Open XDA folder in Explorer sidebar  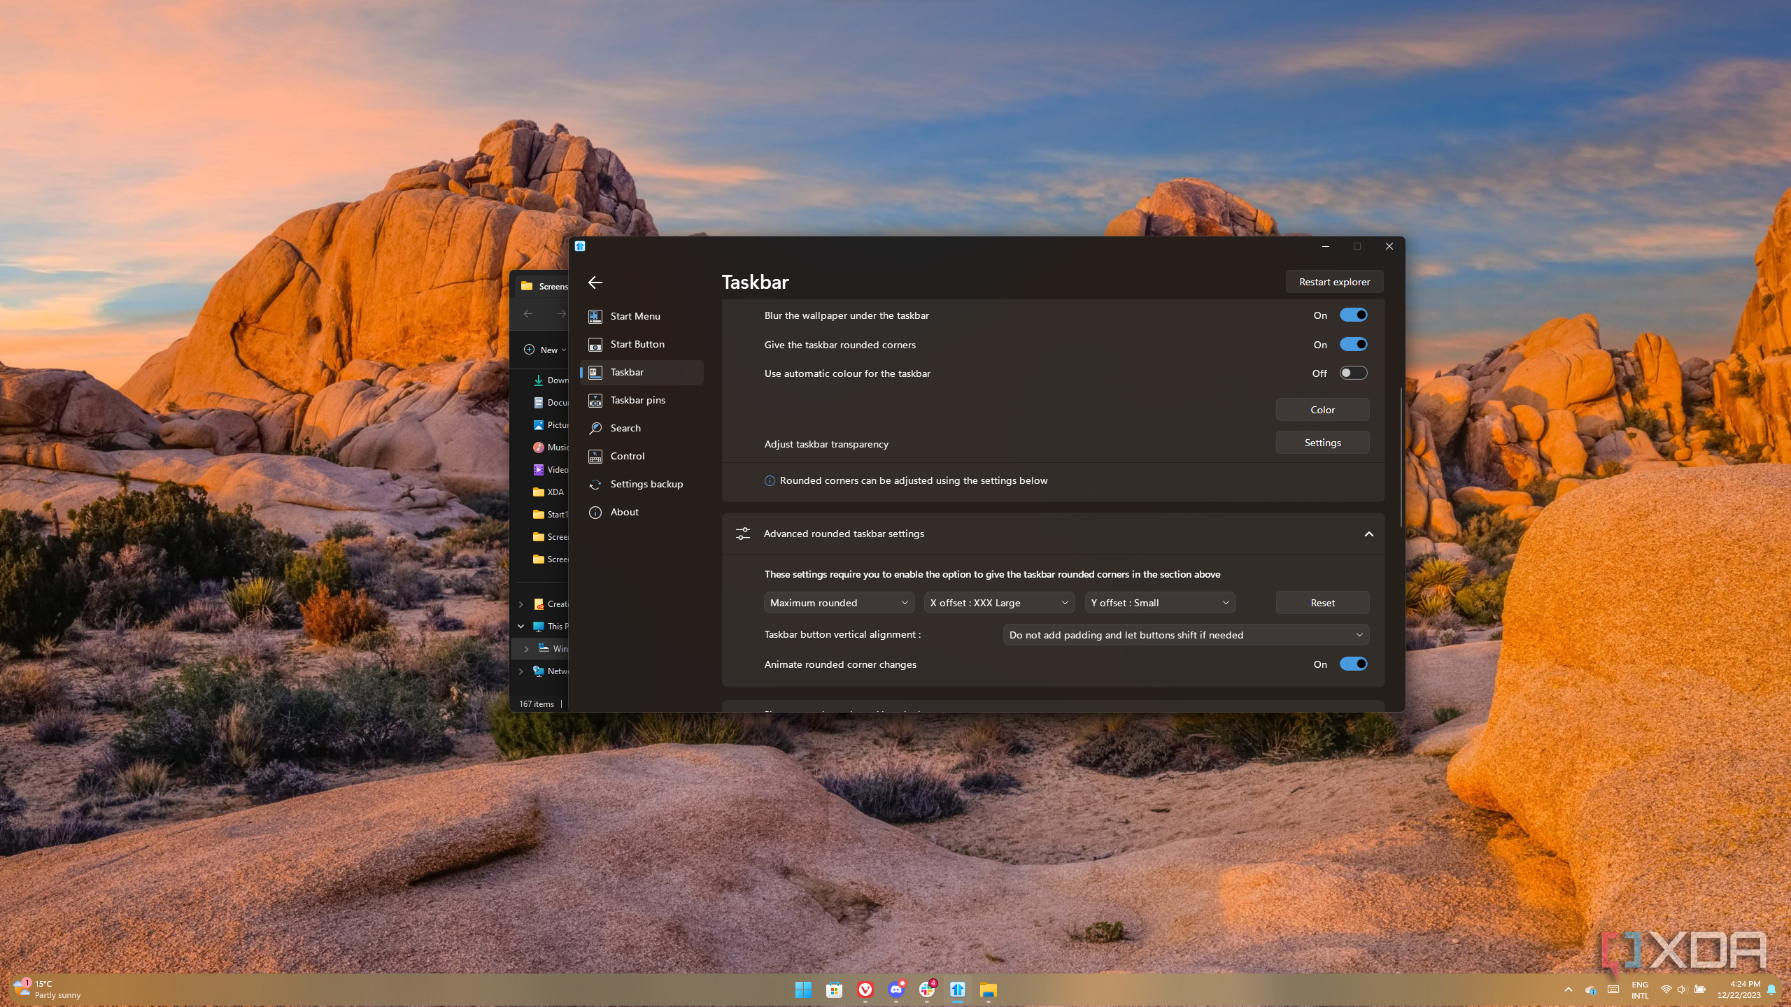pos(548,492)
